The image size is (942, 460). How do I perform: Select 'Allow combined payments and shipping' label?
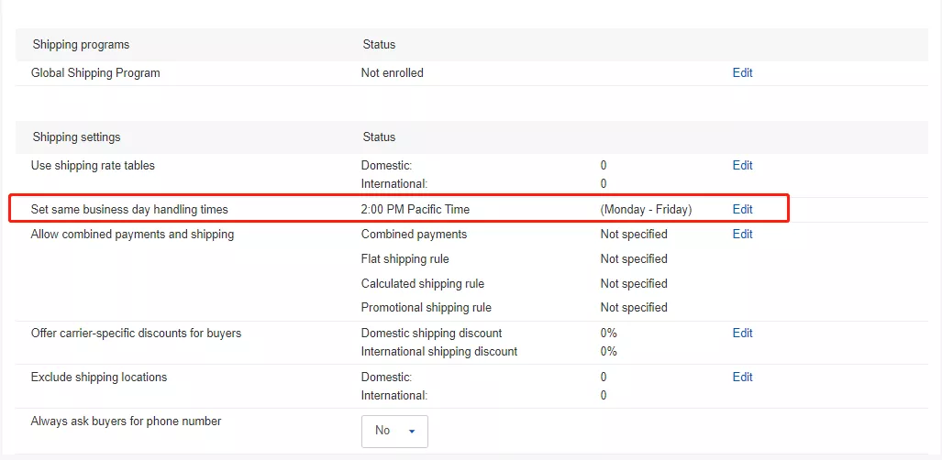[132, 235]
